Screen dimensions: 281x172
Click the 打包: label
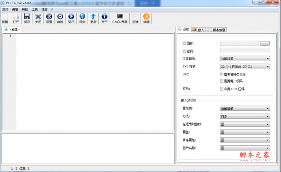point(186,89)
